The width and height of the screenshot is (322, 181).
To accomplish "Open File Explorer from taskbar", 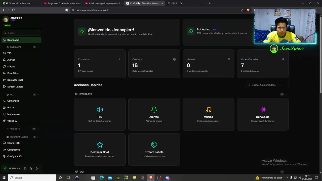I will [x=134, y=178].
